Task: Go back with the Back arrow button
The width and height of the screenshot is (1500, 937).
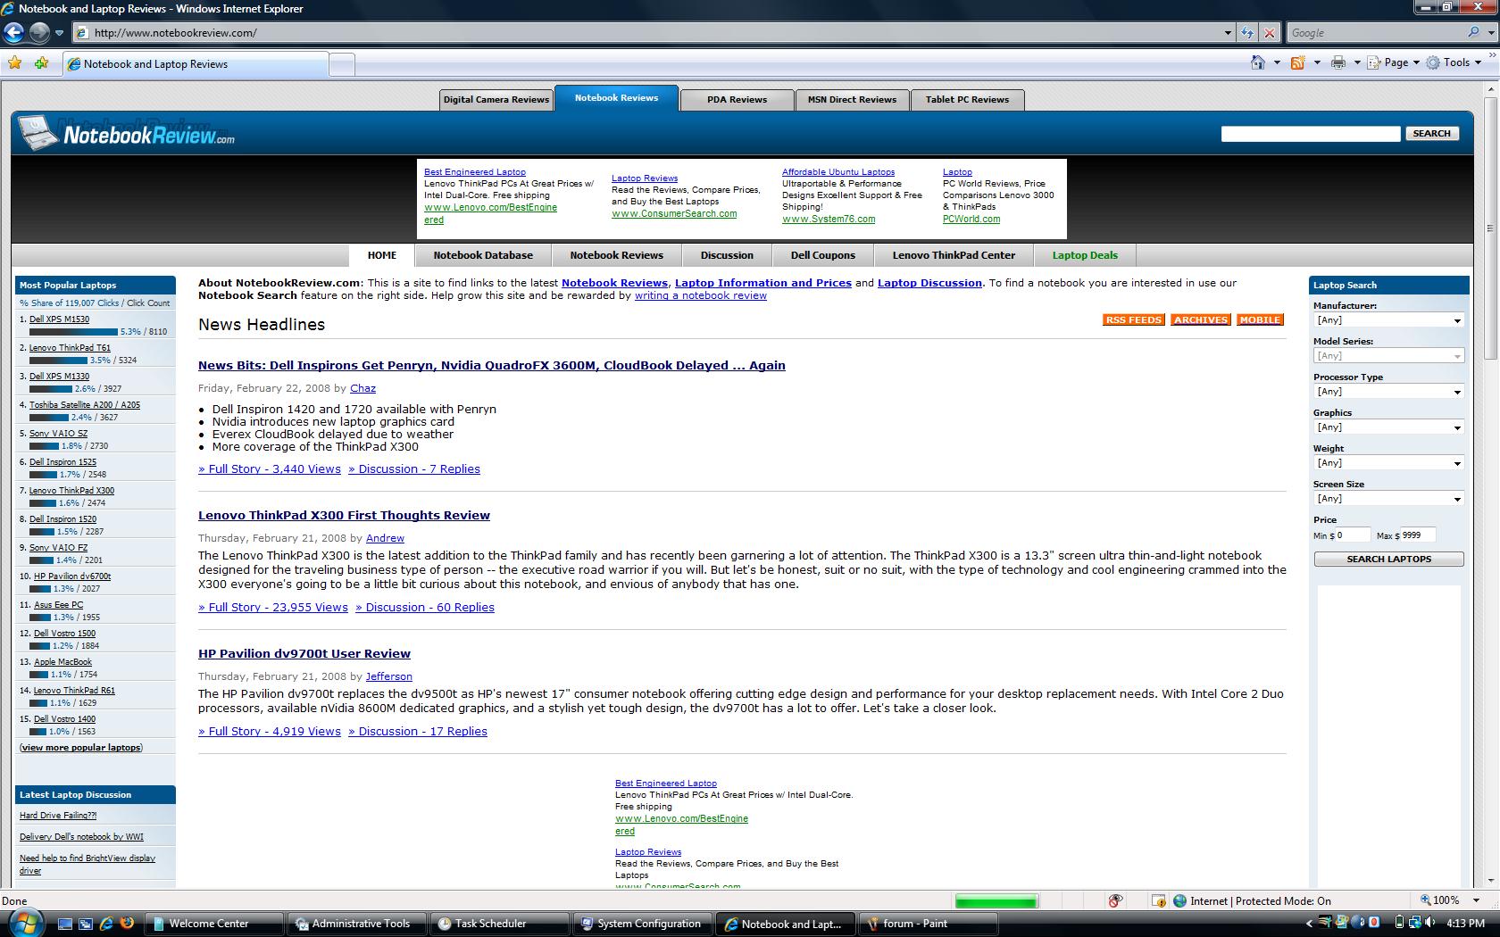Action: coord(13,33)
